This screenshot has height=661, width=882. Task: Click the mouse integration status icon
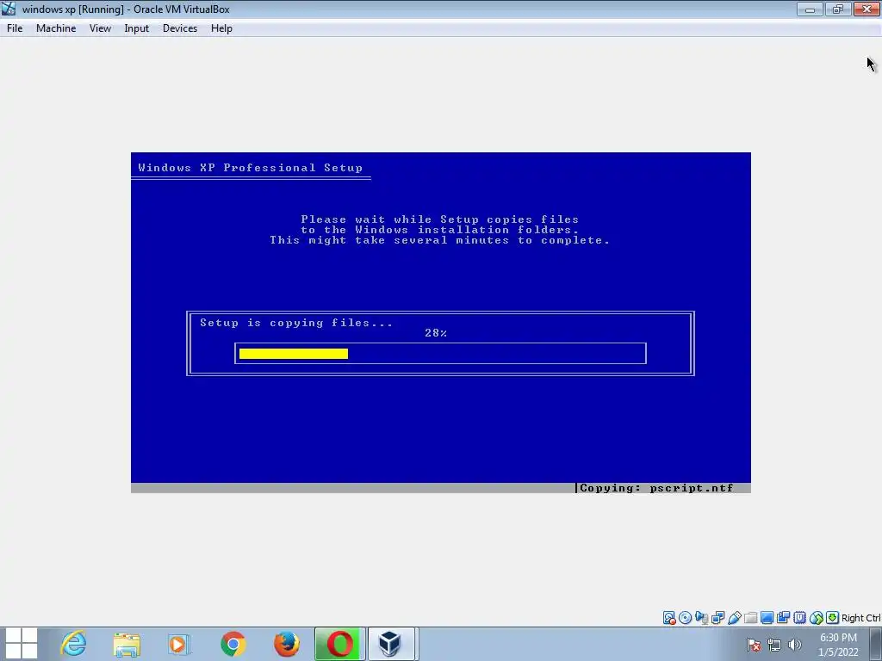817,618
